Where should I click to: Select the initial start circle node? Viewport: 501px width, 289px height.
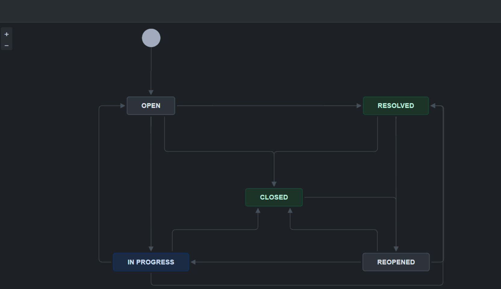[x=151, y=38]
